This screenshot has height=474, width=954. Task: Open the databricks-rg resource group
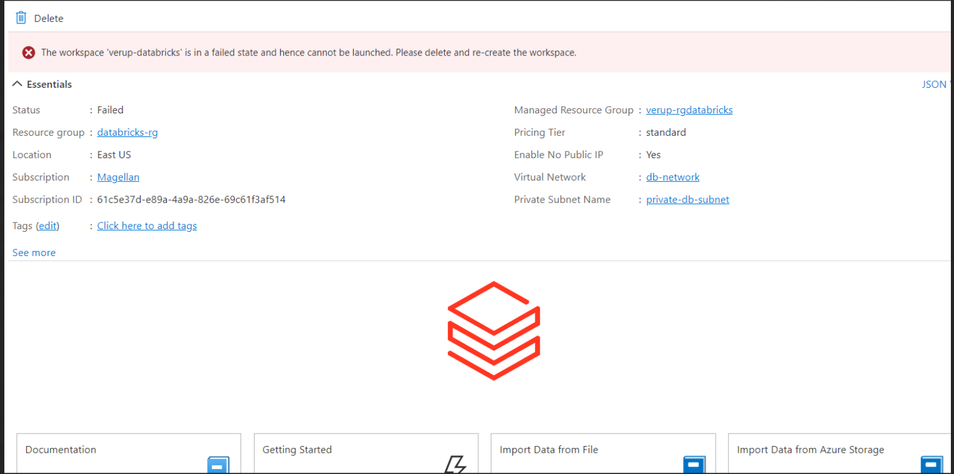point(127,132)
